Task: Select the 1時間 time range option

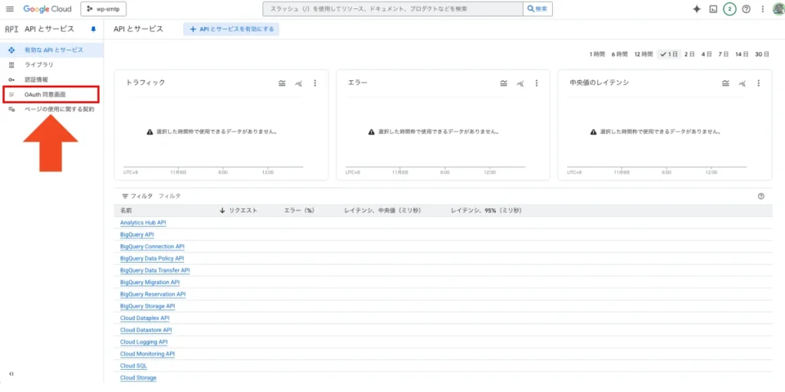Action: [x=596, y=54]
